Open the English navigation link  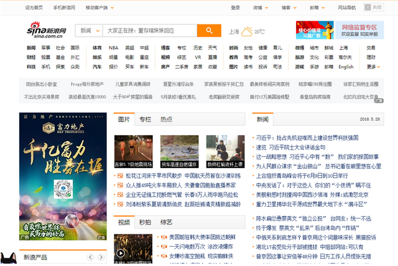click(346, 67)
